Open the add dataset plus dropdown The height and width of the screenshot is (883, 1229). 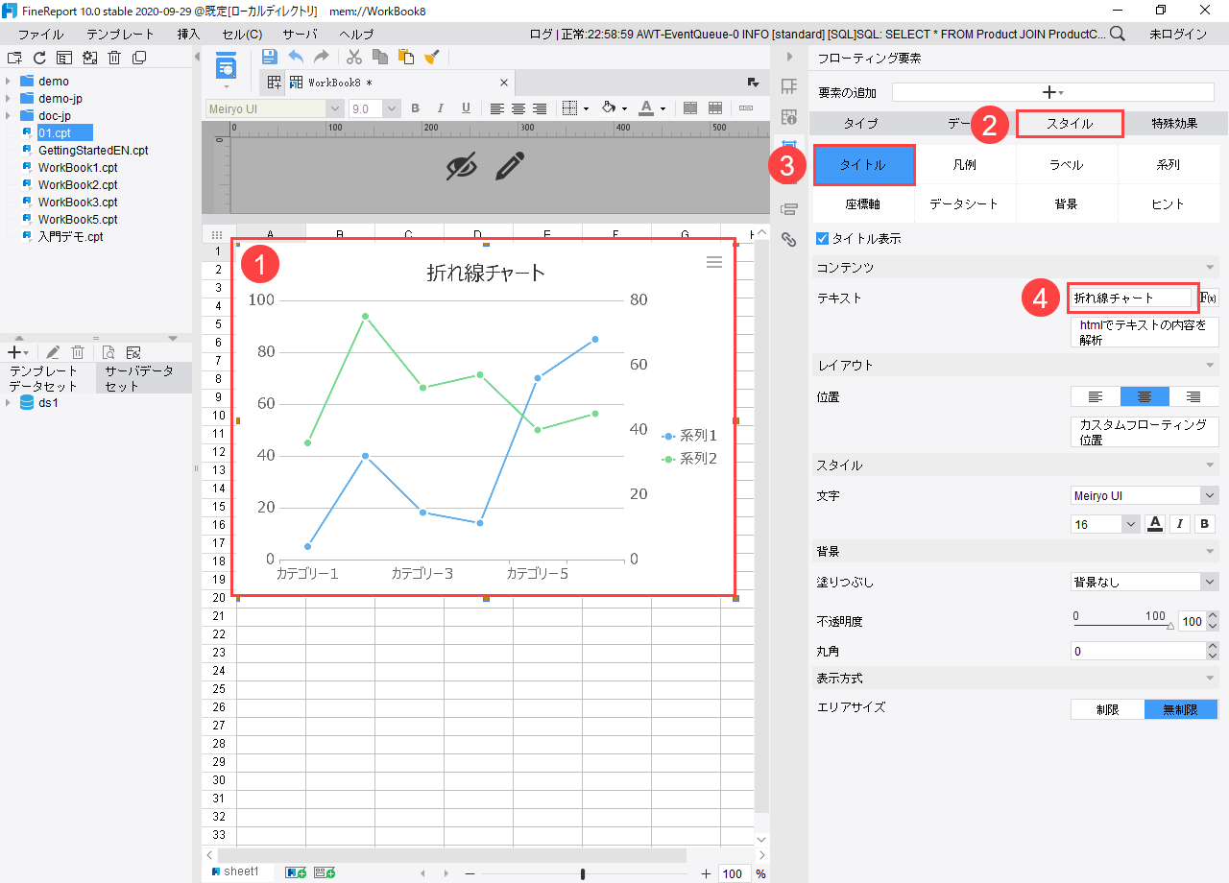[x=18, y=352]
